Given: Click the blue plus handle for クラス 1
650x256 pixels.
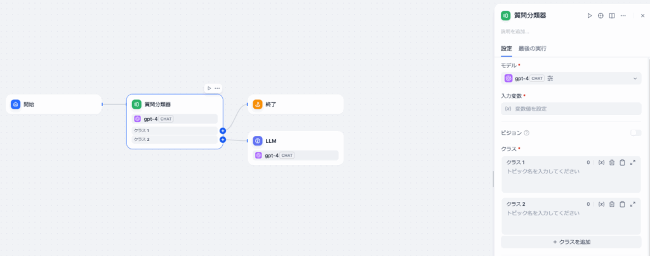Looking at the screenshot, I should [x=223, y=131].
